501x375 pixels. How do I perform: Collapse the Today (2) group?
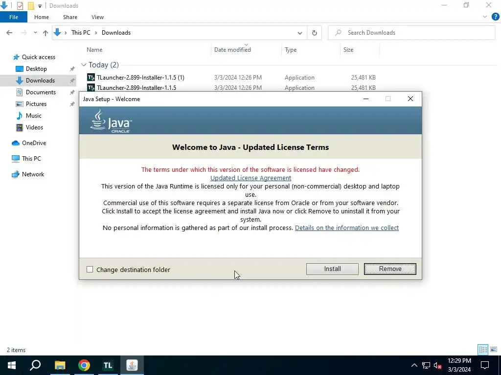[x=84, y=65]
